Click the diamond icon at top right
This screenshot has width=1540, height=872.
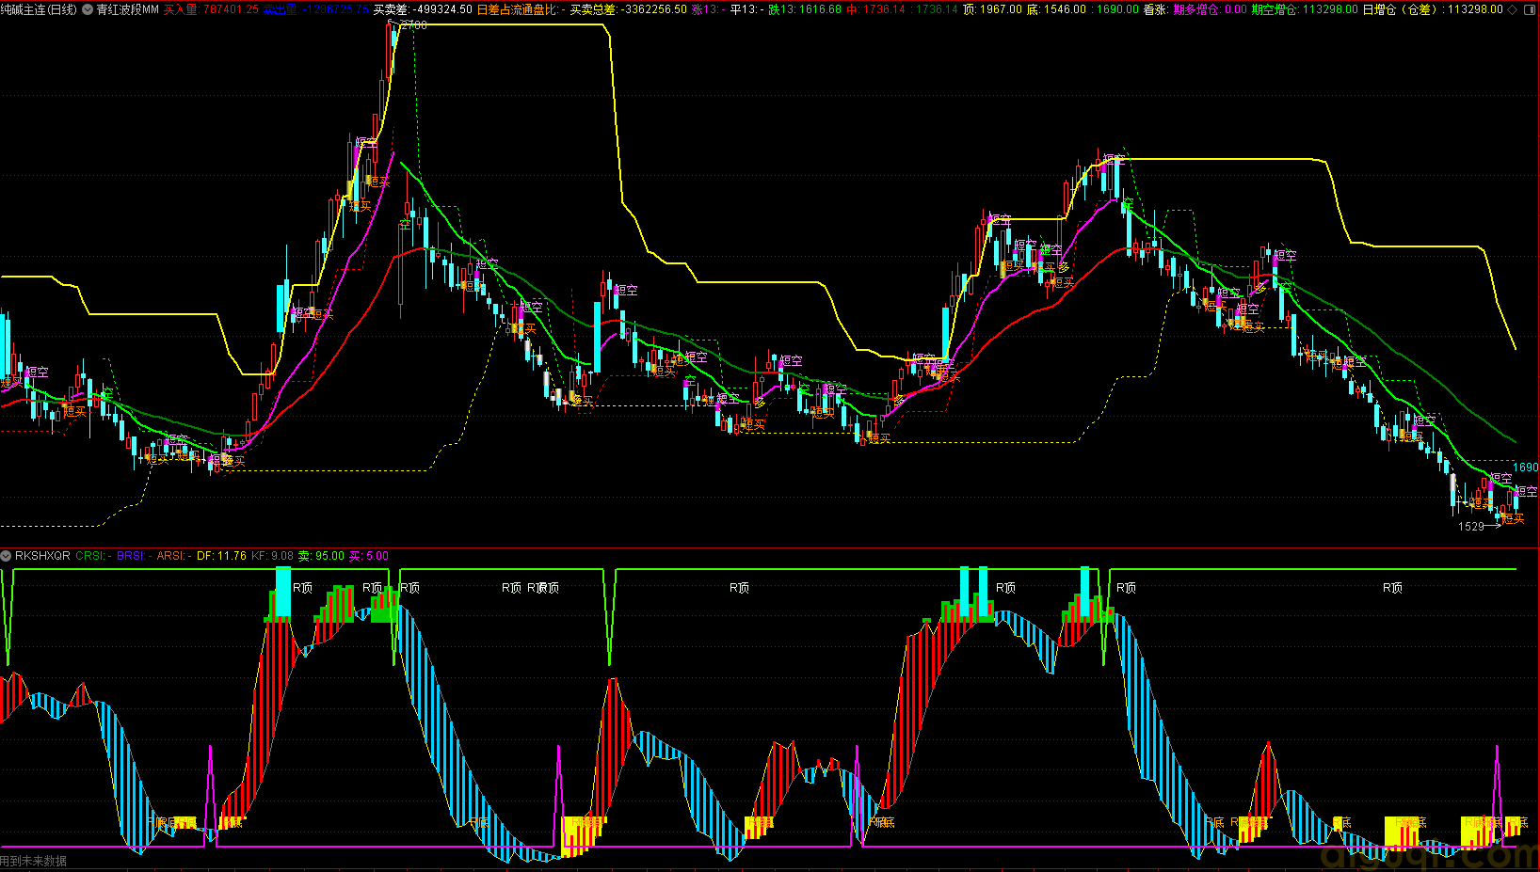[x=1512, y=9]
